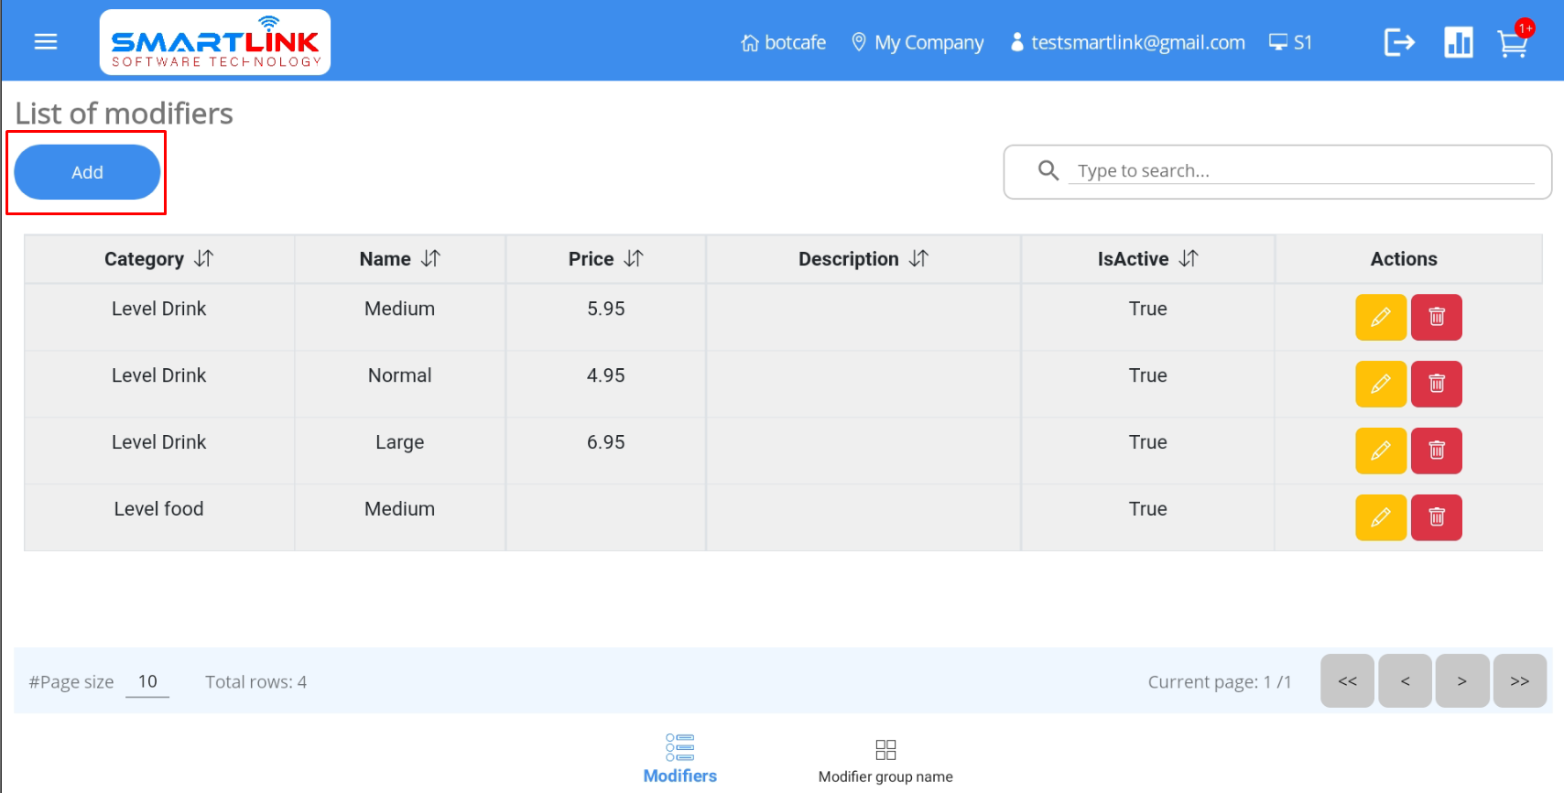Sort table by Name column

click(x=430, y=259)
